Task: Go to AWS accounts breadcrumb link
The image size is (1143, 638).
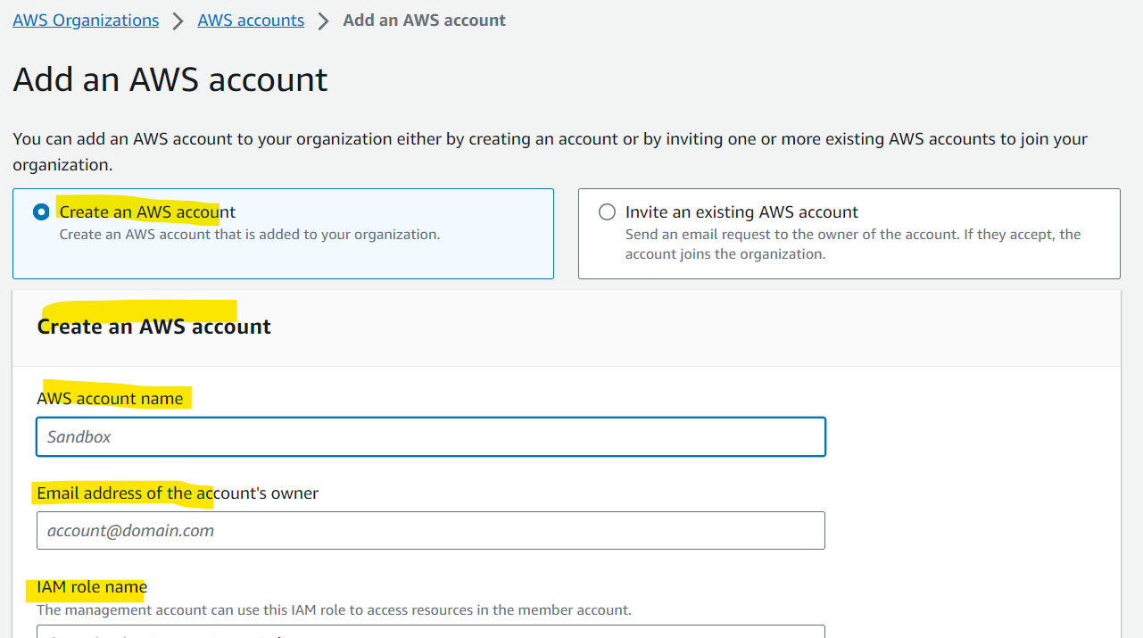Action: (x=251, y=20)
